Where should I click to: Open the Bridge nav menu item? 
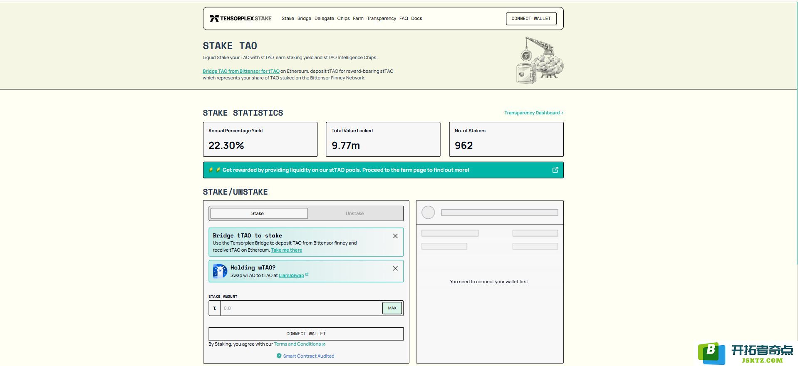[x=304, y=18]
